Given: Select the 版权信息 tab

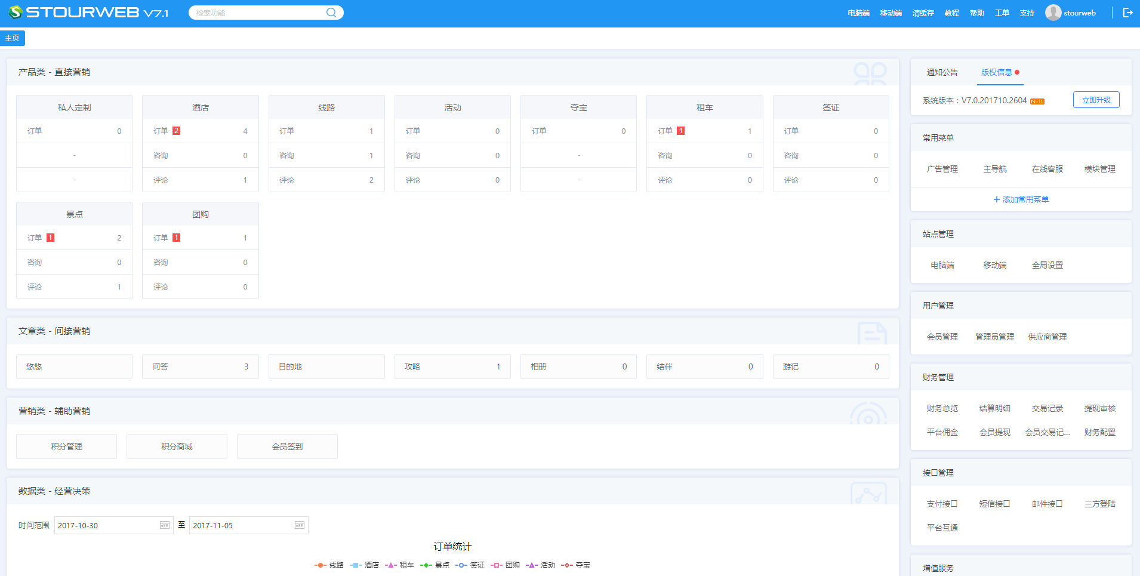Looking at the screenshot, I should click(996, 72).
